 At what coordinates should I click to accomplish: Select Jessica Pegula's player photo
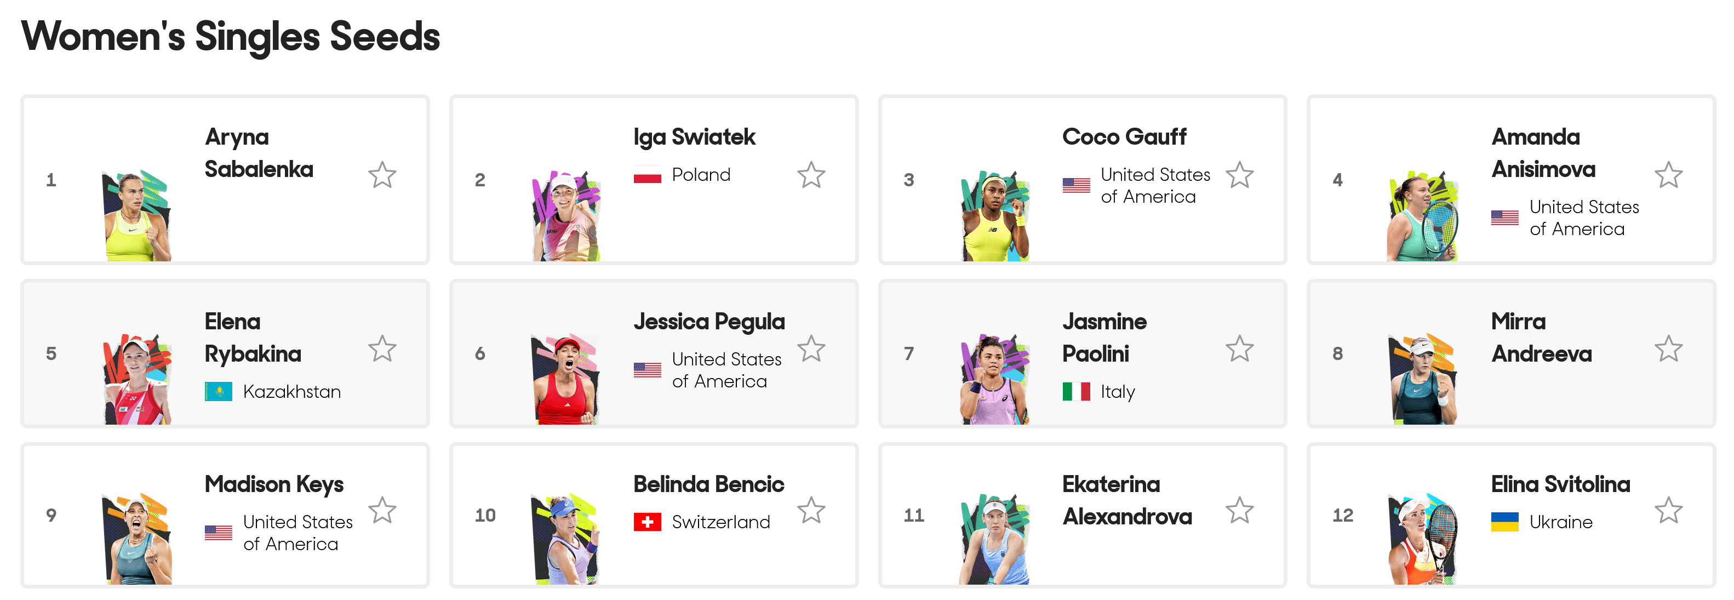[565, 380]
